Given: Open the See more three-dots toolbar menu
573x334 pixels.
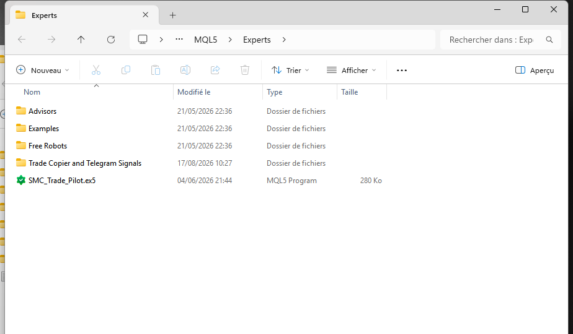Looking at the screenshot, I should 402,71.
